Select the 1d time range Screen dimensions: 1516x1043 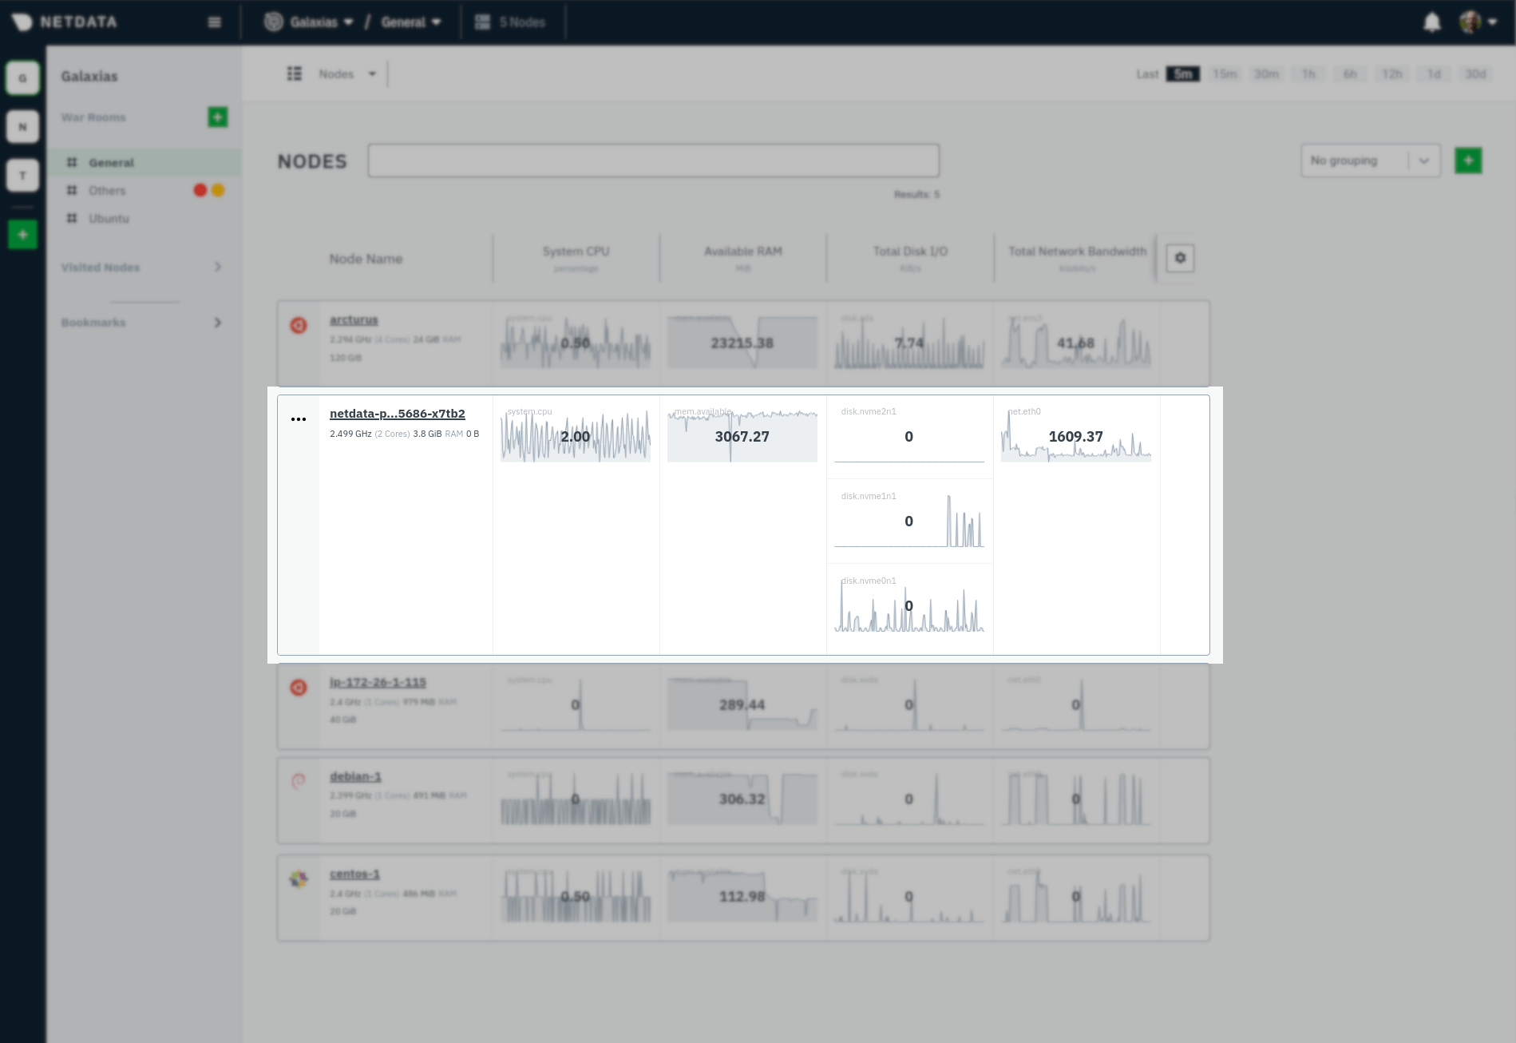click(1434, 74)
